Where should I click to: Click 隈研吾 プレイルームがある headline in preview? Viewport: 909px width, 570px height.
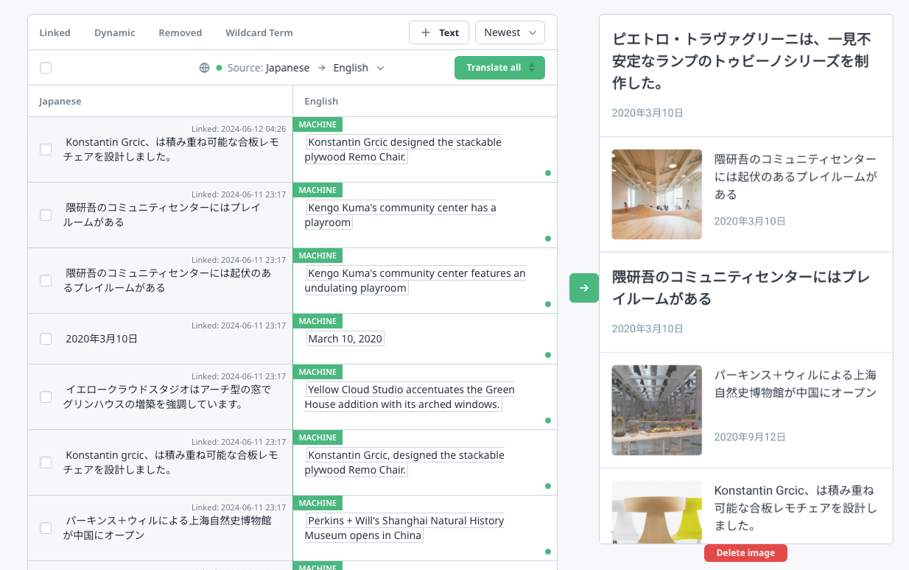tap(741, 288)
